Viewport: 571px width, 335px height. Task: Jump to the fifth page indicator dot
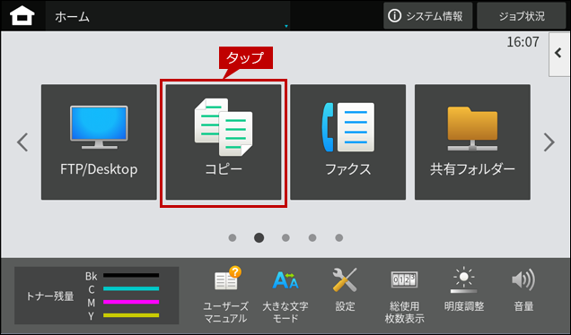pos(339,237)
